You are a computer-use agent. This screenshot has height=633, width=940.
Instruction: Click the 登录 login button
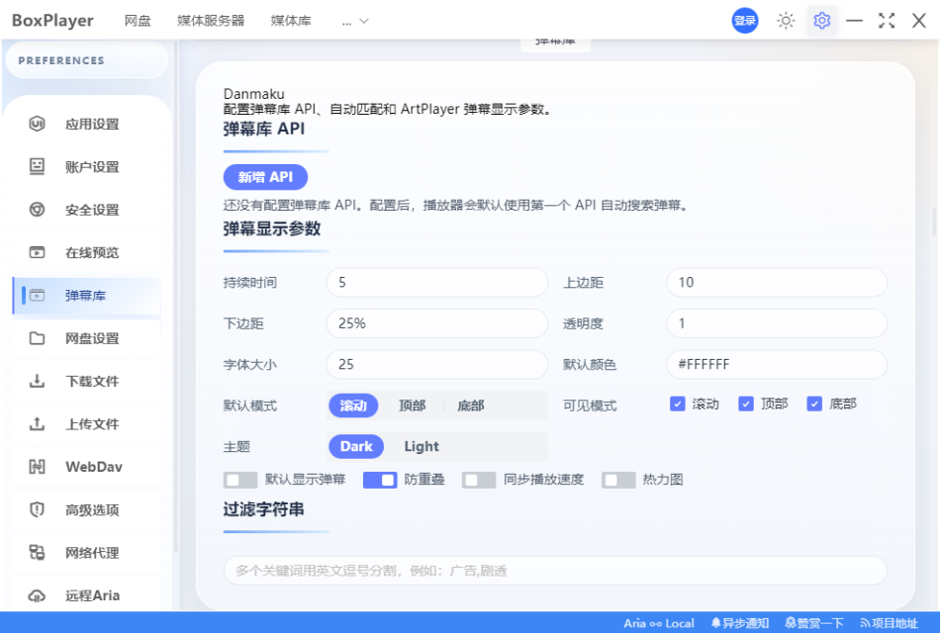744,21
